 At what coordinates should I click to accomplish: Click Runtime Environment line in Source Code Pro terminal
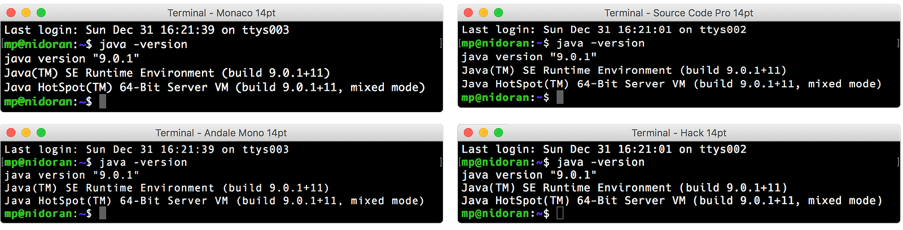pos(624,70)
